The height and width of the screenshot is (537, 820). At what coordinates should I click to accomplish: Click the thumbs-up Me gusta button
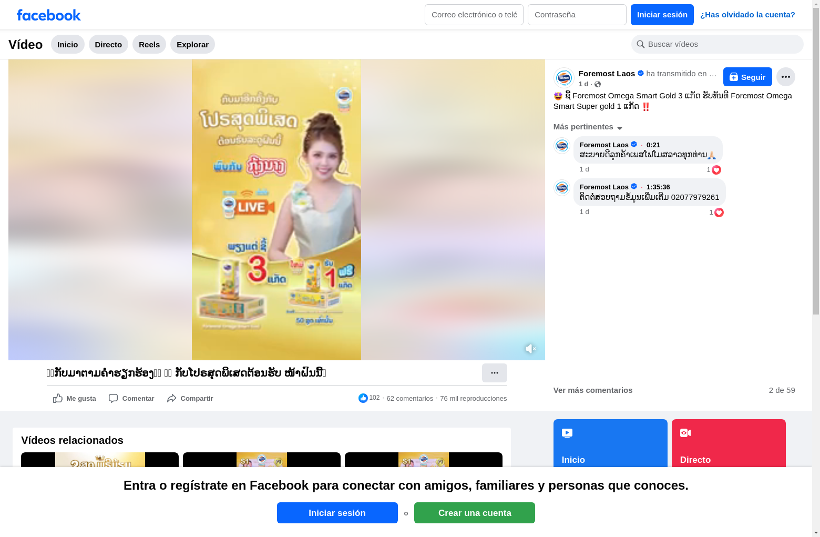coord(75,398)
